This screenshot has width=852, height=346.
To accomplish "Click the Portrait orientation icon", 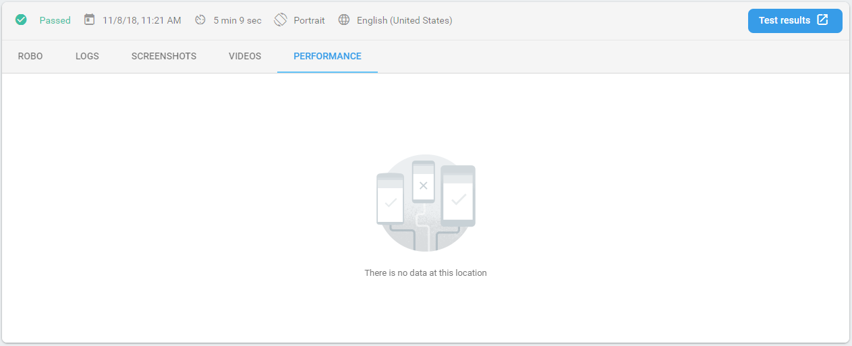I will point(281,20).
